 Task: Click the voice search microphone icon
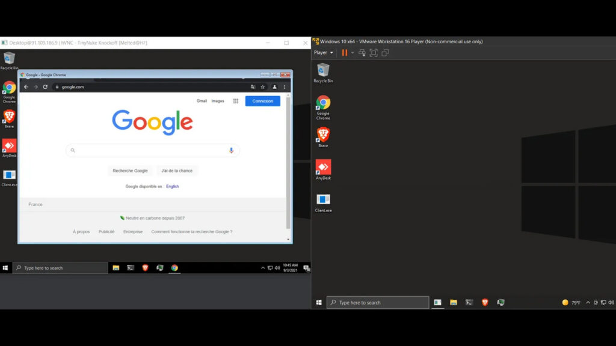(232, 150)
